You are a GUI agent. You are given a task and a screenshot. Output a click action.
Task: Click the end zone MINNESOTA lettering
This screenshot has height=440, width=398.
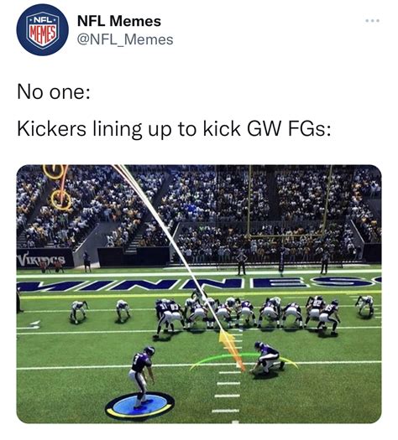click(199, 283)
